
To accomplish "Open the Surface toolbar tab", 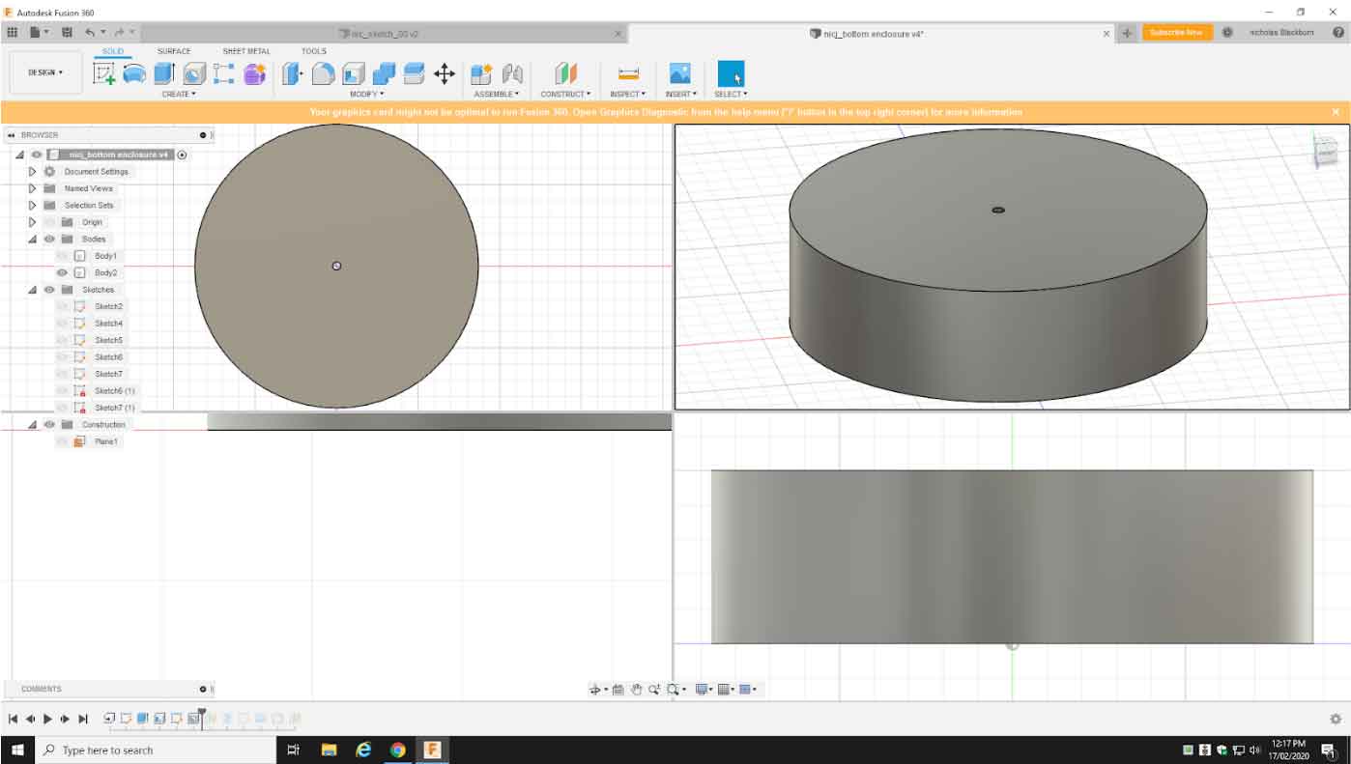I will click(x=174, y=51).
